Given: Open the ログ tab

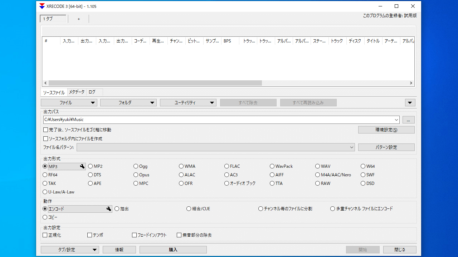Looking at the screenshot, I should tap(94, 92).
